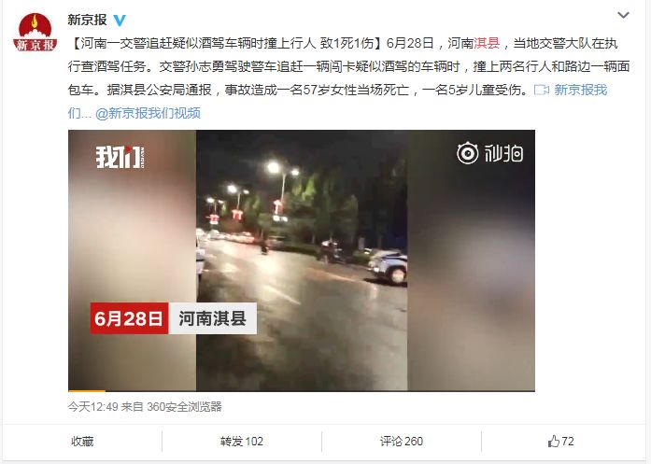Click the 秒拍 logo icon
Screen dimensions: 651x464
(468, 153)
